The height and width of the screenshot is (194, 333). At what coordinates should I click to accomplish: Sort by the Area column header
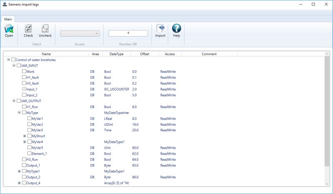[x=95, y=54]
